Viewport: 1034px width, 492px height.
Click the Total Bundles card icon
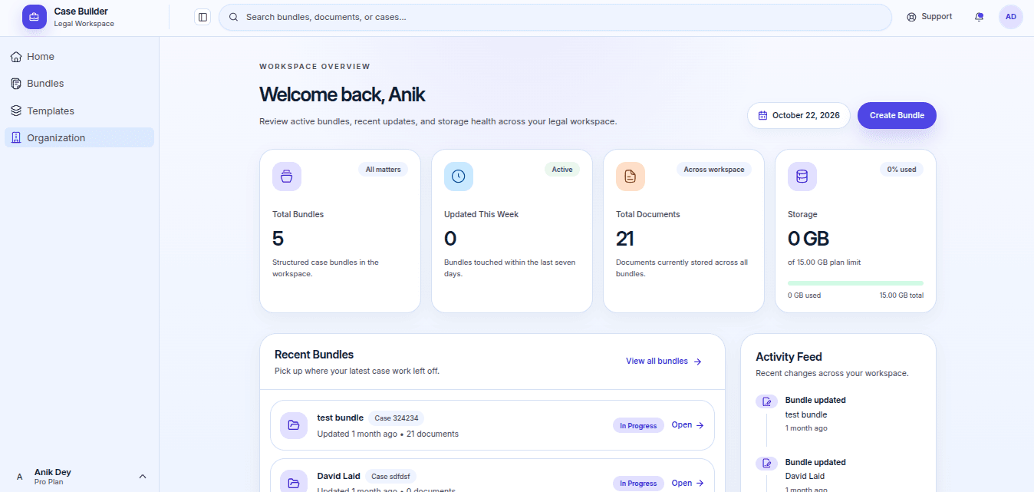point(287,177)
